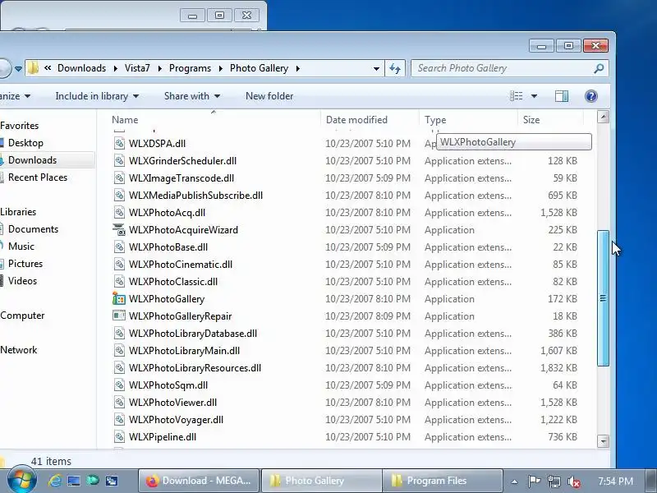Open Windows Start orb
This screenshot has height=493, width=657.
(22, 480)
